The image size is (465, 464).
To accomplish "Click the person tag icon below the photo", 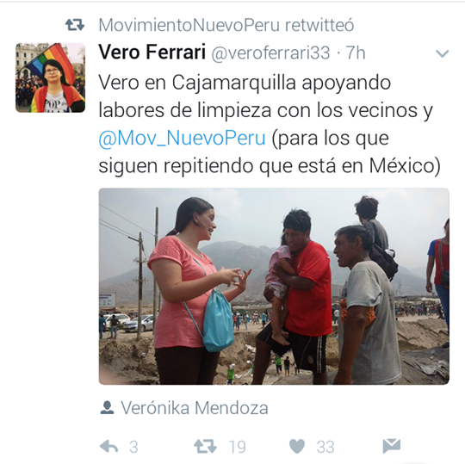I will [x=107, y=407].
